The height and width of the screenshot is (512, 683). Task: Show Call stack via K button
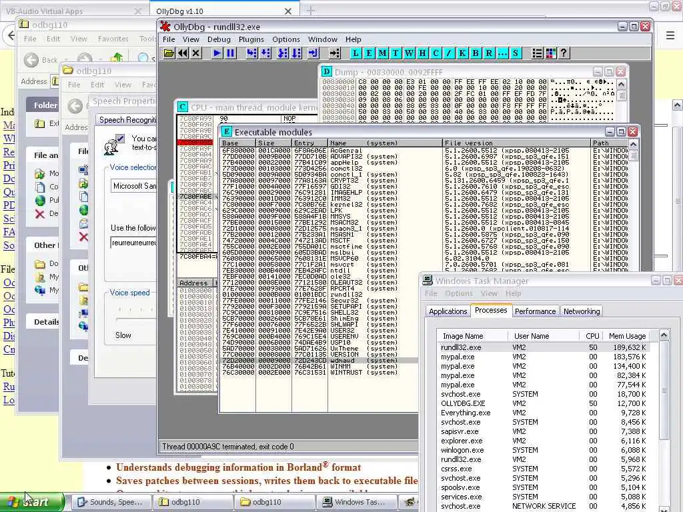tap(462, 53)
